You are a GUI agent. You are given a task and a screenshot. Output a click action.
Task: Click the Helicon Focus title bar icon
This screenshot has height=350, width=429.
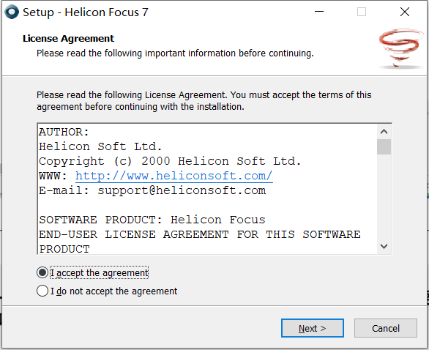pos(12,12)
